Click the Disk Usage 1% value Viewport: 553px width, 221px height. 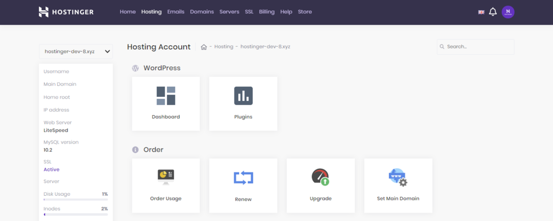(x=105, y=194)
